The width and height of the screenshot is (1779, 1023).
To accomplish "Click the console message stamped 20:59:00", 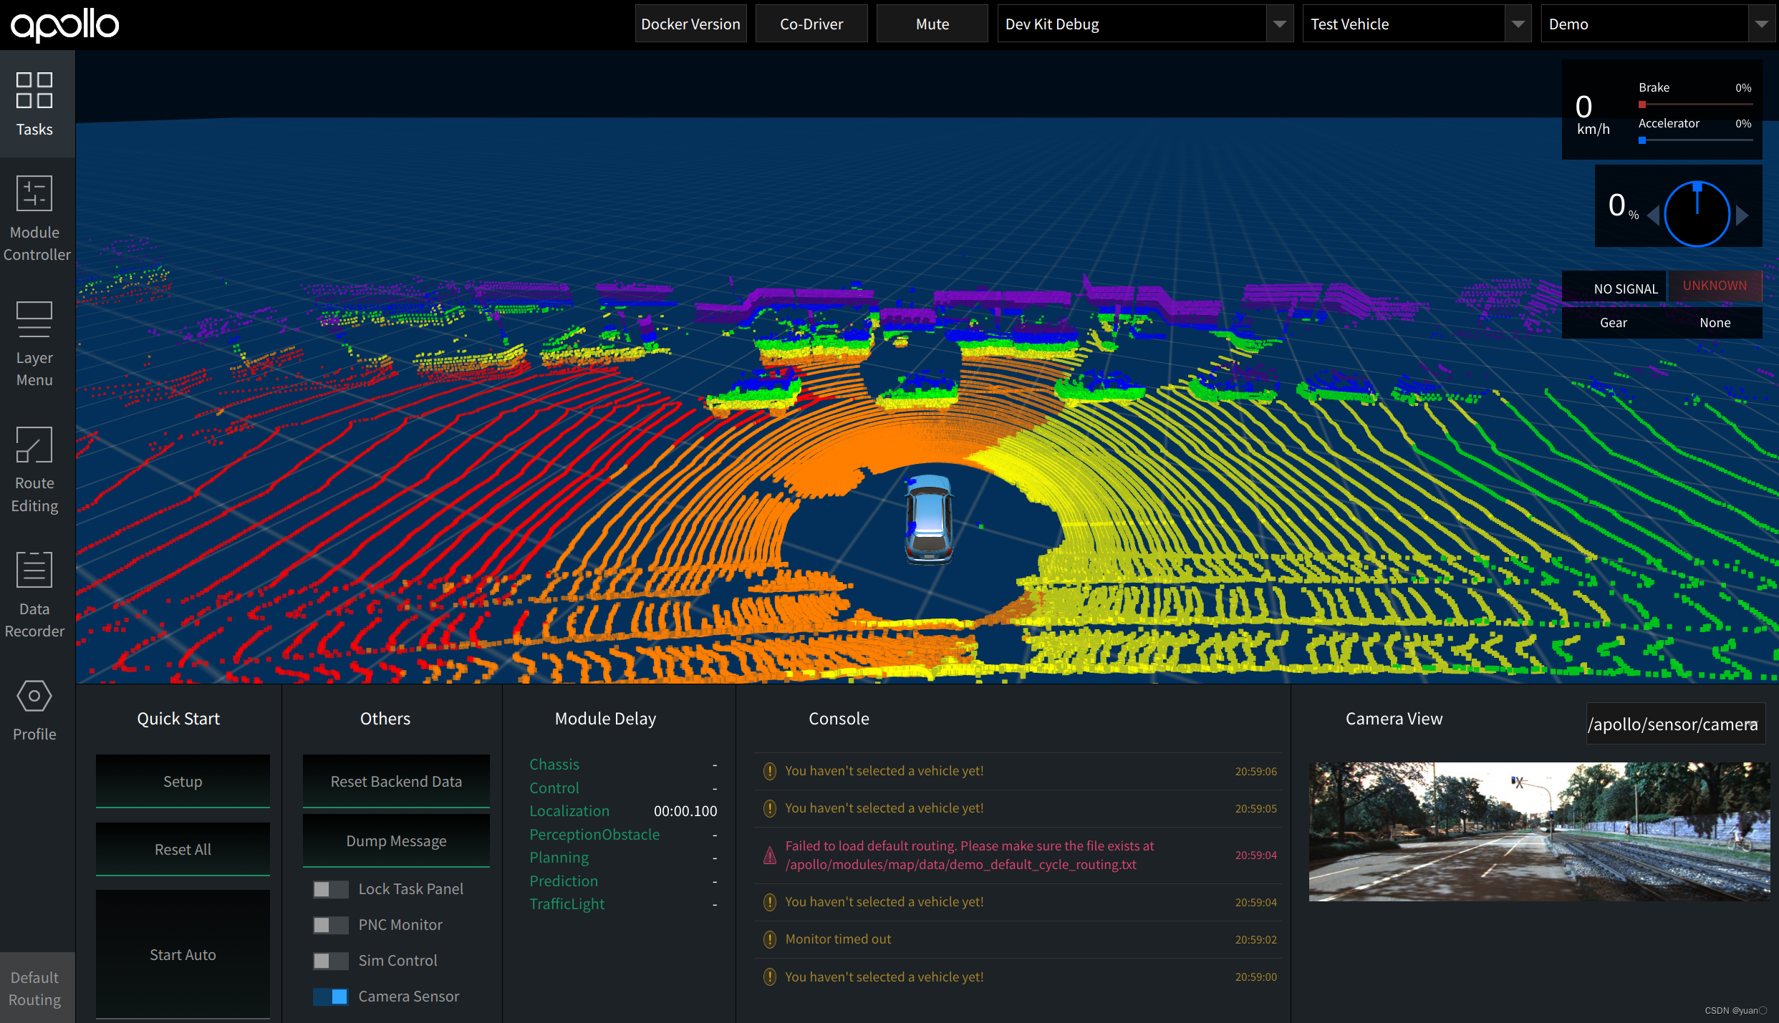I will 1017,977.
